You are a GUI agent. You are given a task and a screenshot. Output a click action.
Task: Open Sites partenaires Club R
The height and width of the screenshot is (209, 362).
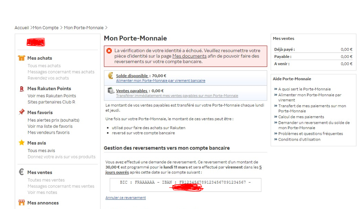[x=51, y=102]
